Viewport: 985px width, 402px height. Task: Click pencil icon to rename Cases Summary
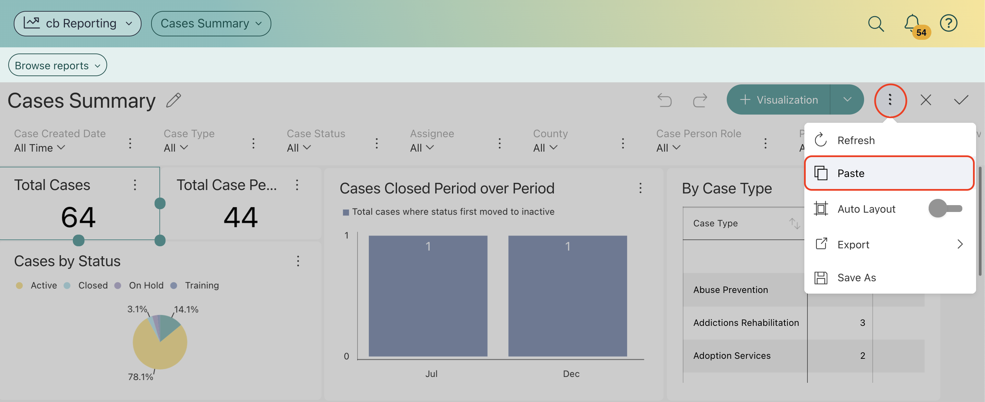tap(173, 100)
